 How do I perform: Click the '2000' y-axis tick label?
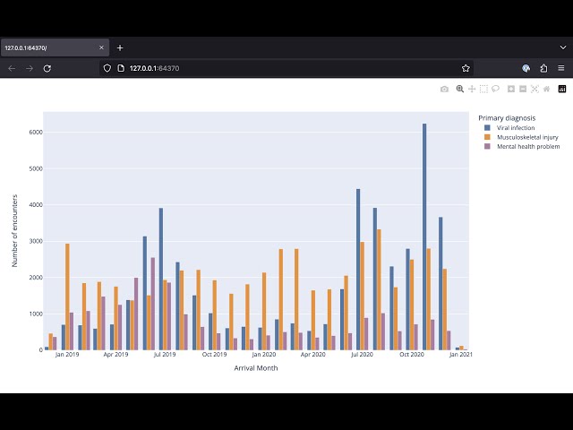point(36,278)
